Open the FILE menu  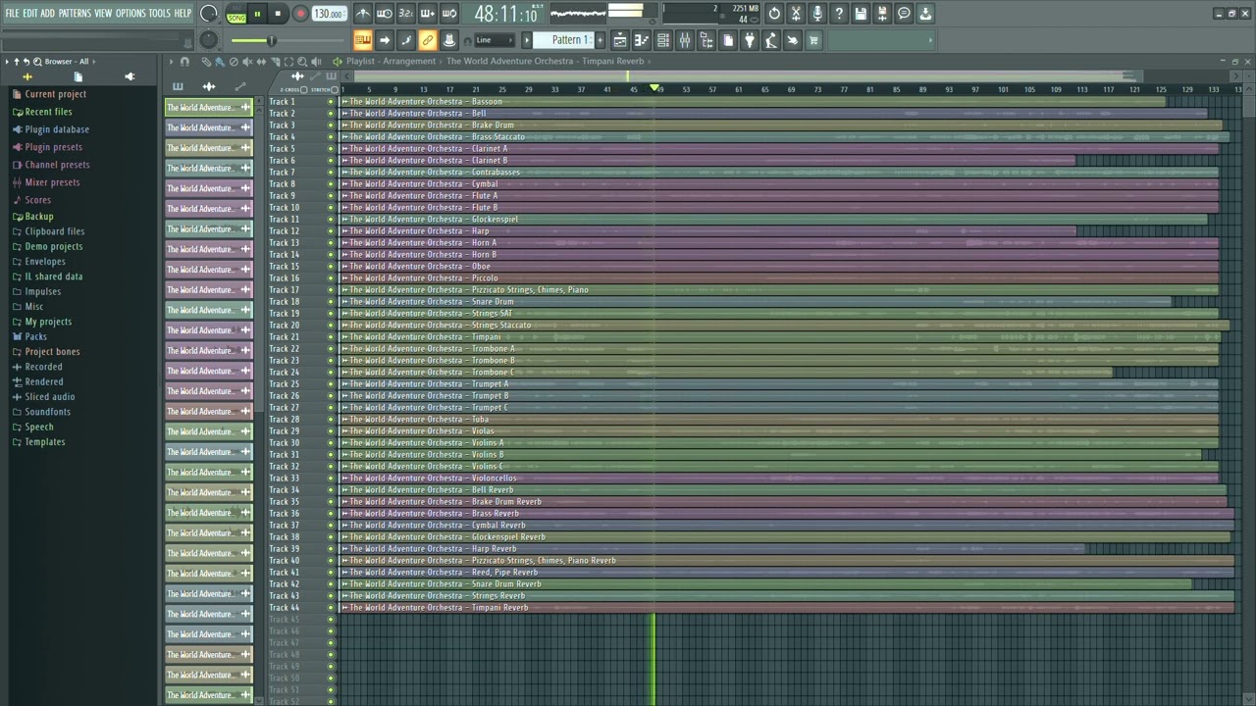point(12,14)
